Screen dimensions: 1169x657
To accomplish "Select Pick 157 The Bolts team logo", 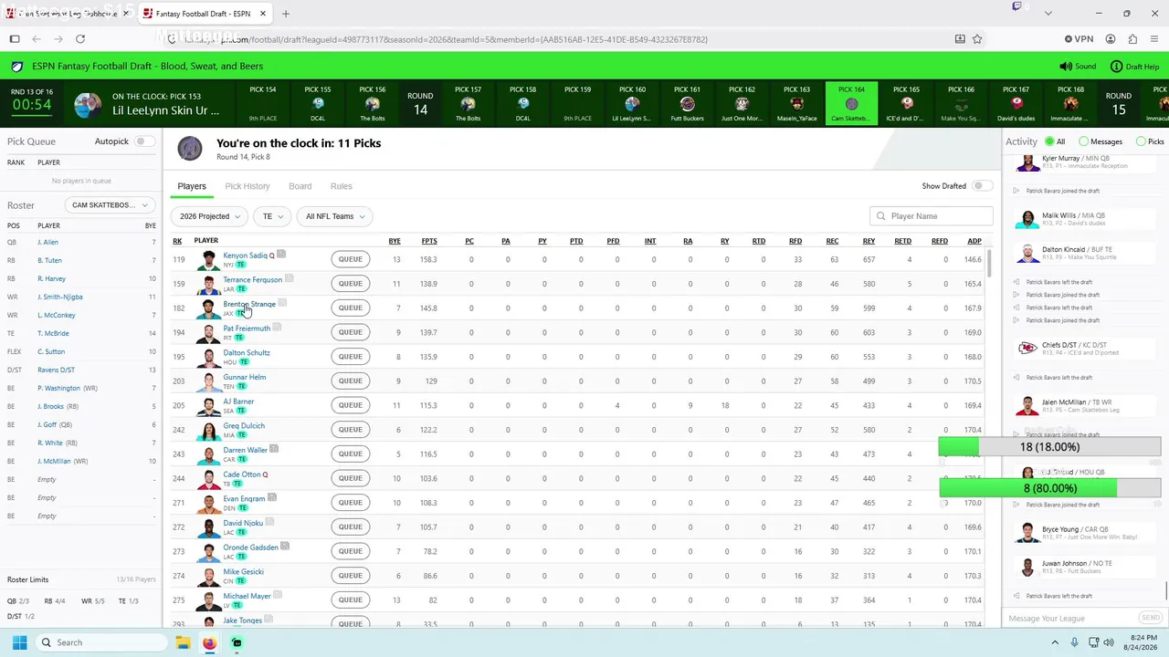I will click(x=468, y=104).
